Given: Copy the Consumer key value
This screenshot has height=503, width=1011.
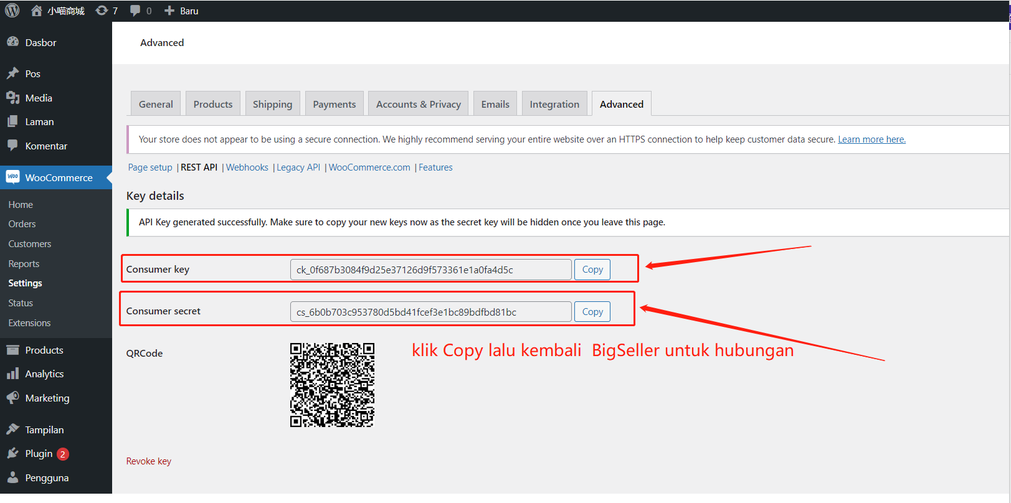Looking at the screenshot, I should 592,270.
